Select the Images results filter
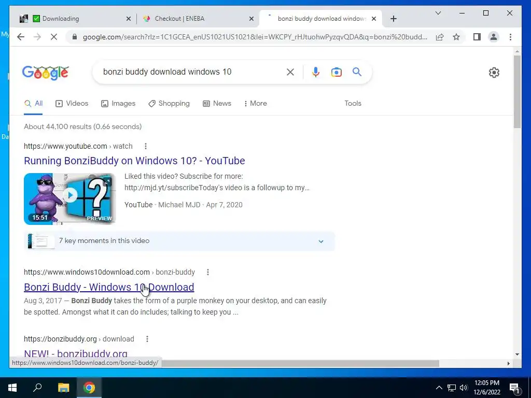This screenshot has width=531, height=398. pyautogui.click(x=118, y=104)
